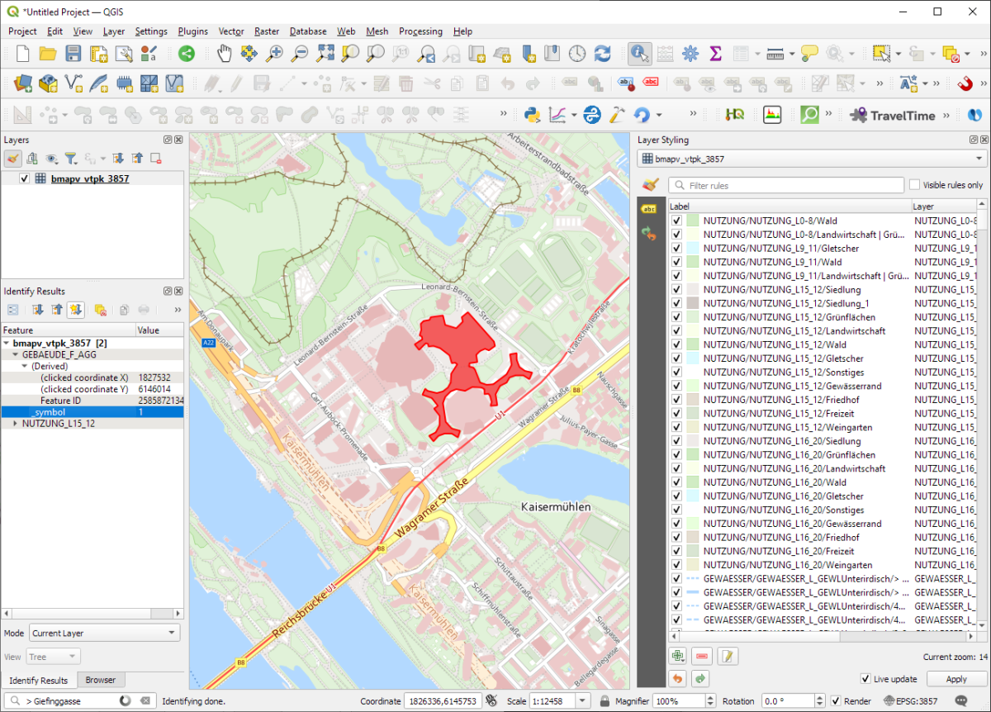Open the Statistical Summary panel icon
This screenshot has height=712, width=991.
[x=715, y=53]
